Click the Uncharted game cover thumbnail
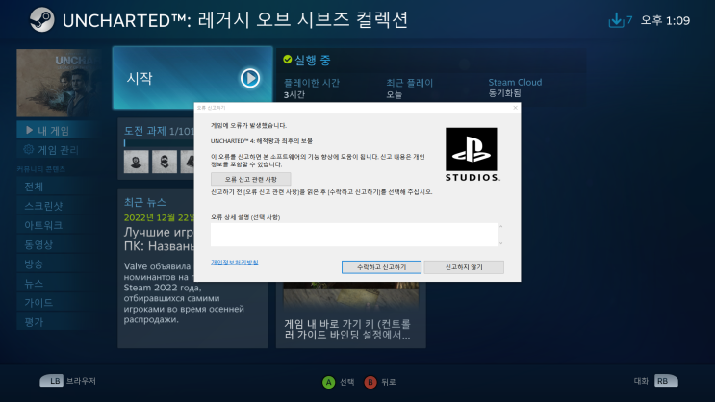Image resolution: width=715 pixels, height=402 pixels. (59, 83)
